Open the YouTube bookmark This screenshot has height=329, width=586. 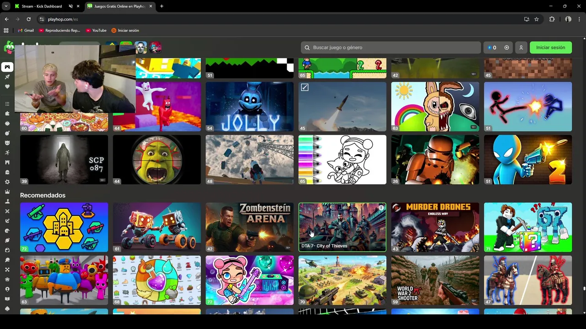tap(96, 30)
